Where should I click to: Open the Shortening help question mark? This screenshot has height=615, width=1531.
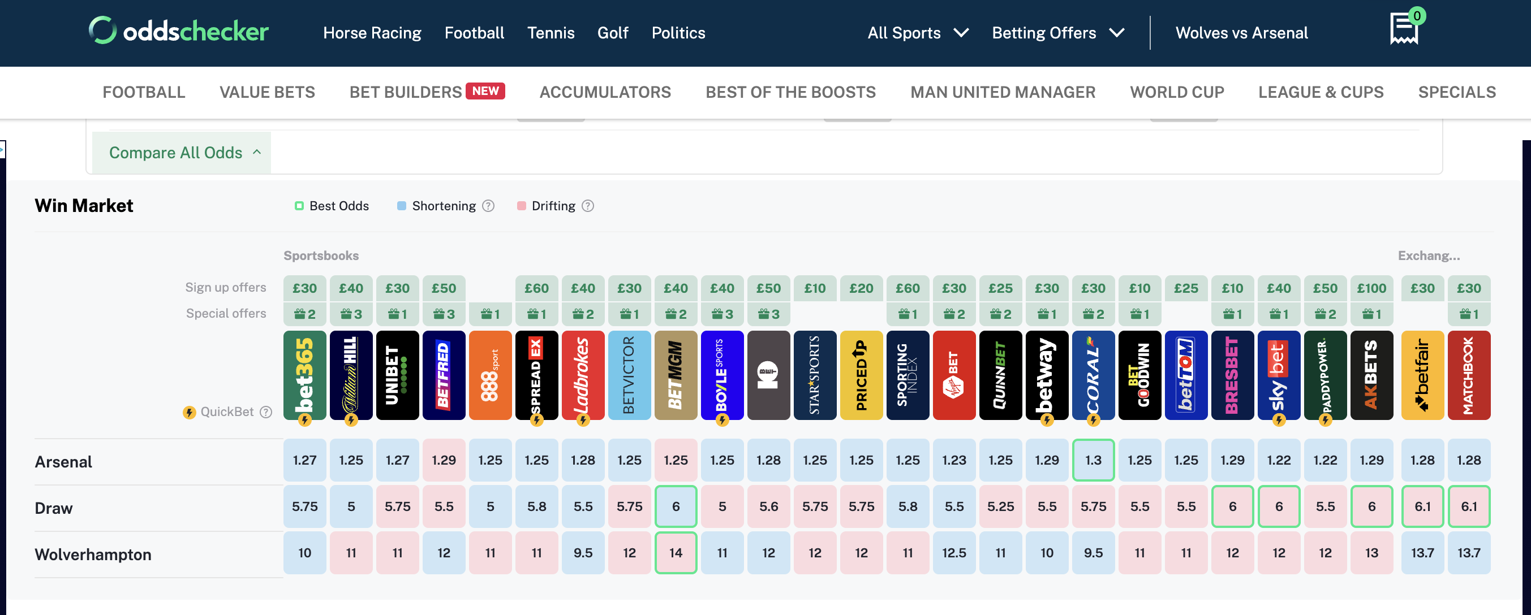coord(488,205)
